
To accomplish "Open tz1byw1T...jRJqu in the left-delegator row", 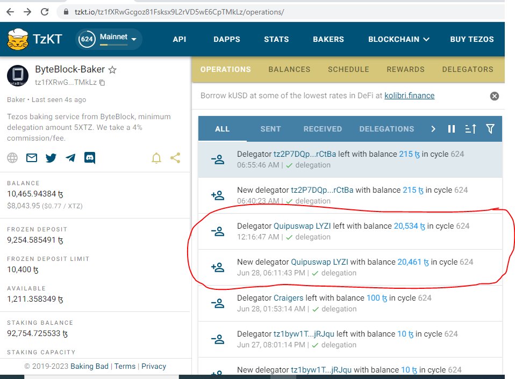I will click(304, 334).
